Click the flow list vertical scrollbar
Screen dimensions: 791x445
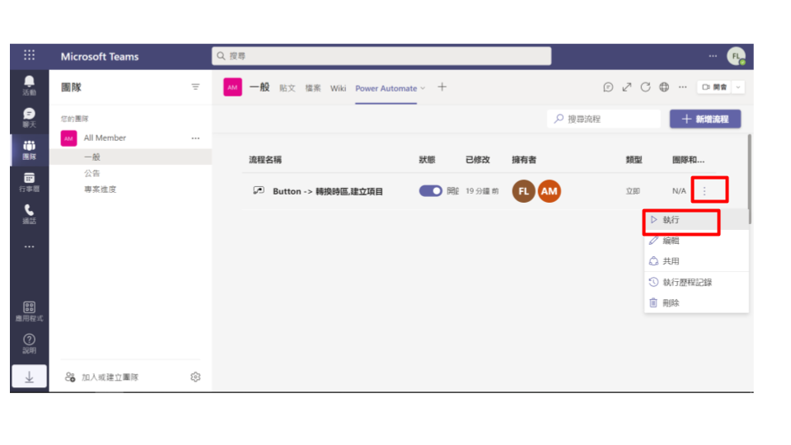point(750,179)
